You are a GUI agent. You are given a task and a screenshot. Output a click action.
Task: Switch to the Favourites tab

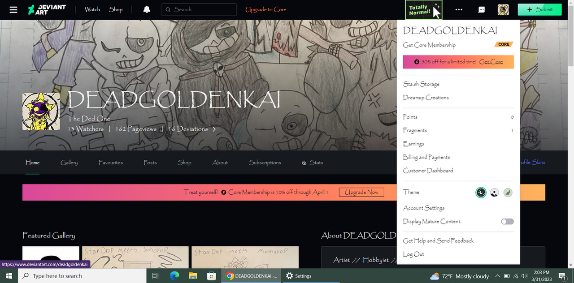(111, 163)
